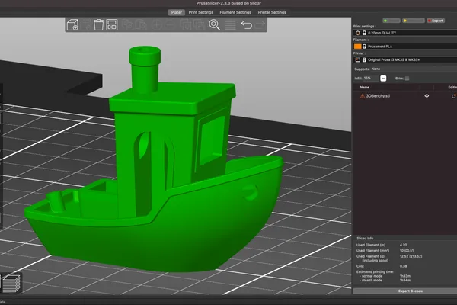The width and height of the screenshot is (457, 305).
Task: Click the stealth mode print time value
Action: 405,280
